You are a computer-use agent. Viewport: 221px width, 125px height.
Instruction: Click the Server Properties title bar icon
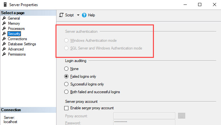pos(5,4)
